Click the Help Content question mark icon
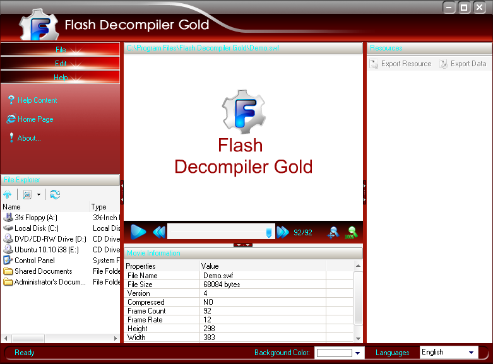The image size is (493, 364). 11,100
